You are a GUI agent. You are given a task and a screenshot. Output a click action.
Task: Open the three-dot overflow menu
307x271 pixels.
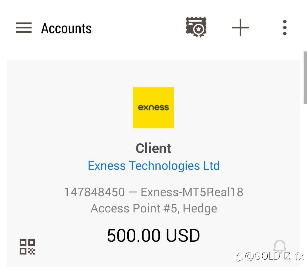pyautogui.click(x=285, y=28)
